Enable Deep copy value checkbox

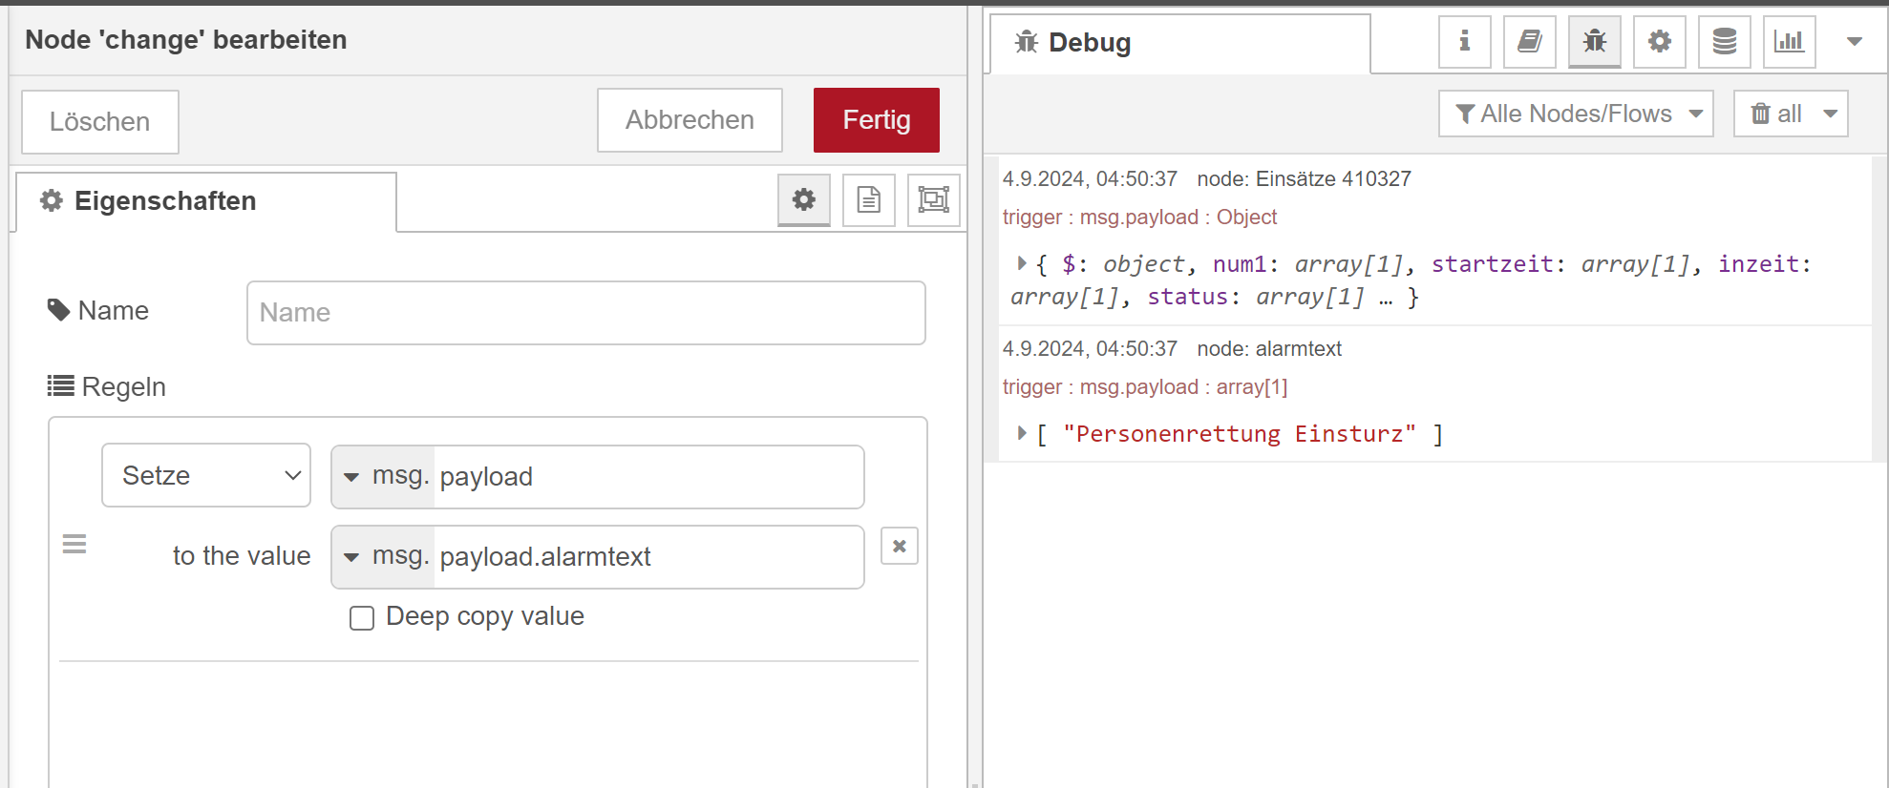click(x=362, y=618)
